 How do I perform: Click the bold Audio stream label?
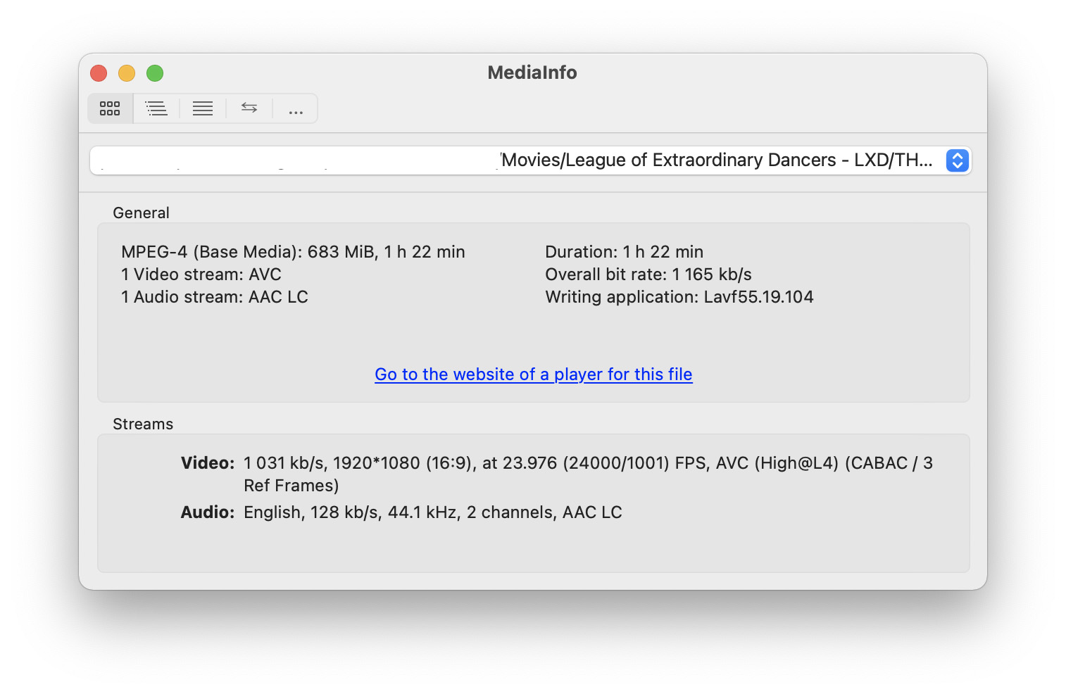tap(207, 512)
